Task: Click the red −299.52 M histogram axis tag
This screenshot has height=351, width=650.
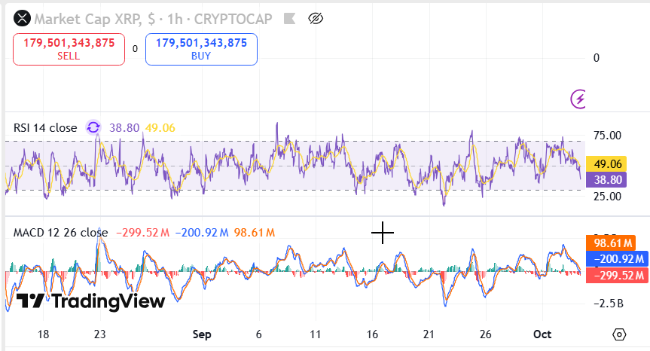Action: point(616,275)
